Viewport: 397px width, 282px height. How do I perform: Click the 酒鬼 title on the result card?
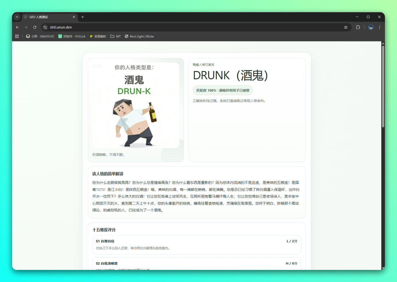[x=134, y=80]
